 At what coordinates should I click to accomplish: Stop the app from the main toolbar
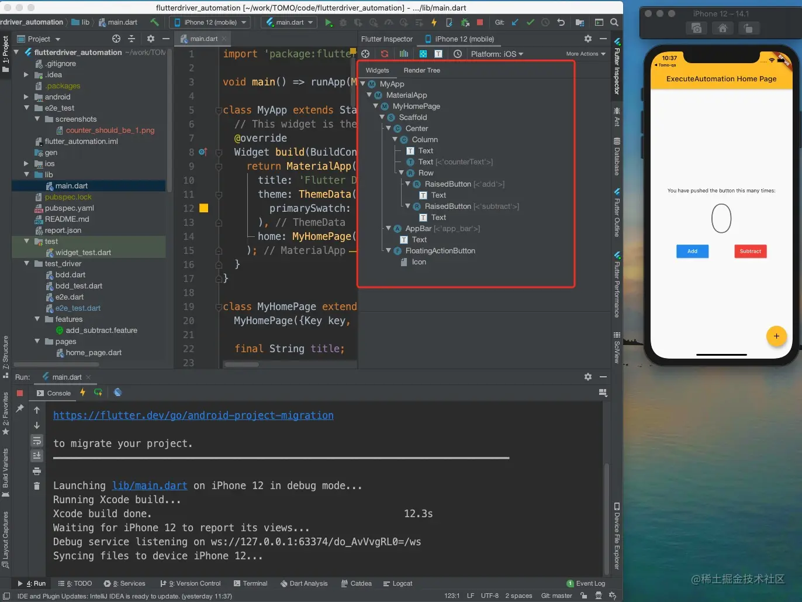coord(480,23)
